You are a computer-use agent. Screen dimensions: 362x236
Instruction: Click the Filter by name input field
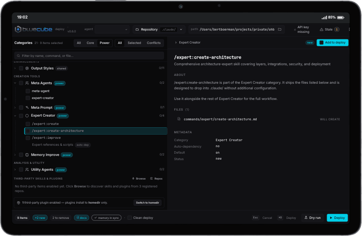click(x=89, y=56)
